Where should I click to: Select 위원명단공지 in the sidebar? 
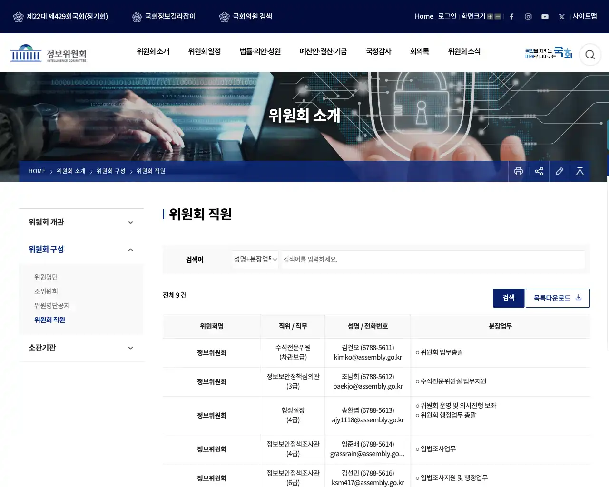pyautogui.click(x=52, y=306)
